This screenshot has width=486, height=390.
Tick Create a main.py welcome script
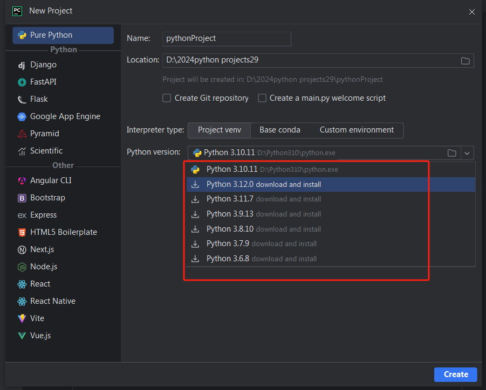click(262, 98)
